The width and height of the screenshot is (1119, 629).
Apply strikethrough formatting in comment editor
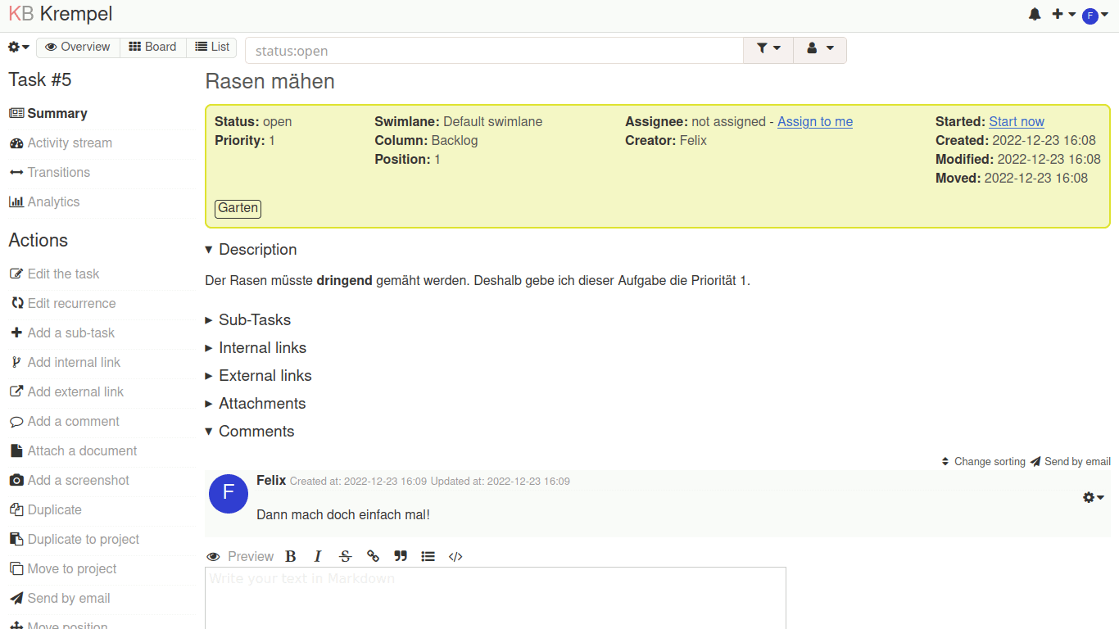[x=345, y=557]
